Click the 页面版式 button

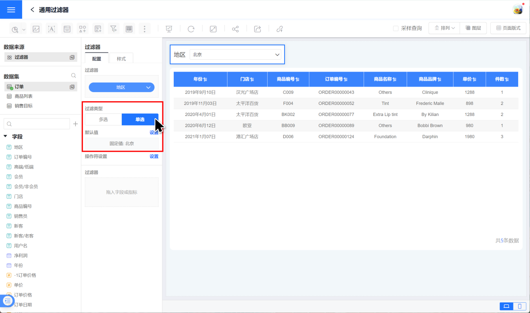pos(508,28)
